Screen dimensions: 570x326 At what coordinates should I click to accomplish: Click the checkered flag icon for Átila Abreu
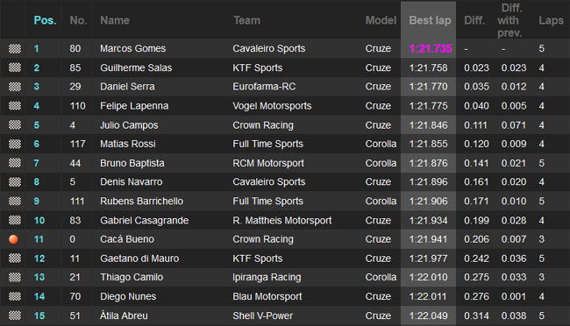(x=15, y=315)
